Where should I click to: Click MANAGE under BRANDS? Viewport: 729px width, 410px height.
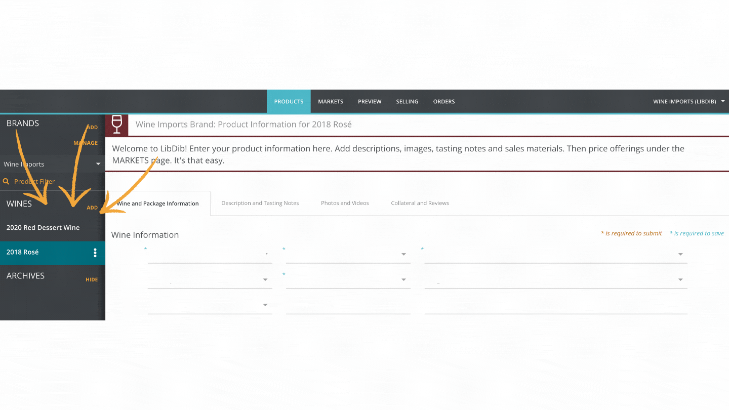86,143
